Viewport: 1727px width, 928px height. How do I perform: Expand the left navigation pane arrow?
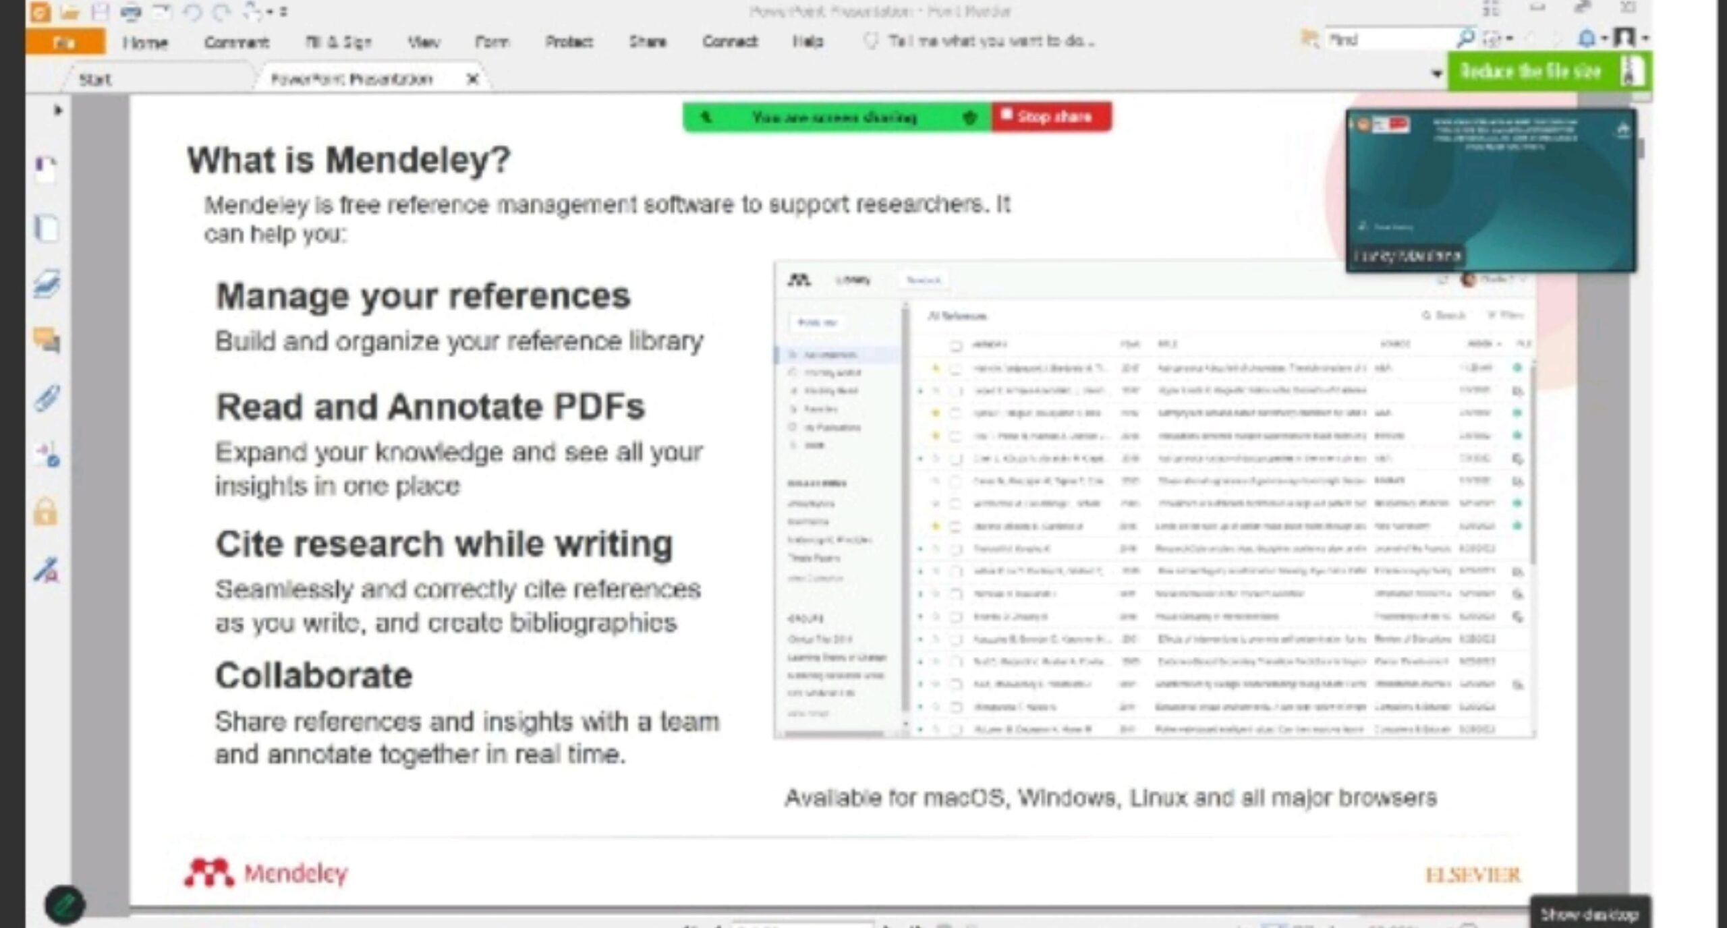pyautogui.click(x=58, y=110)
